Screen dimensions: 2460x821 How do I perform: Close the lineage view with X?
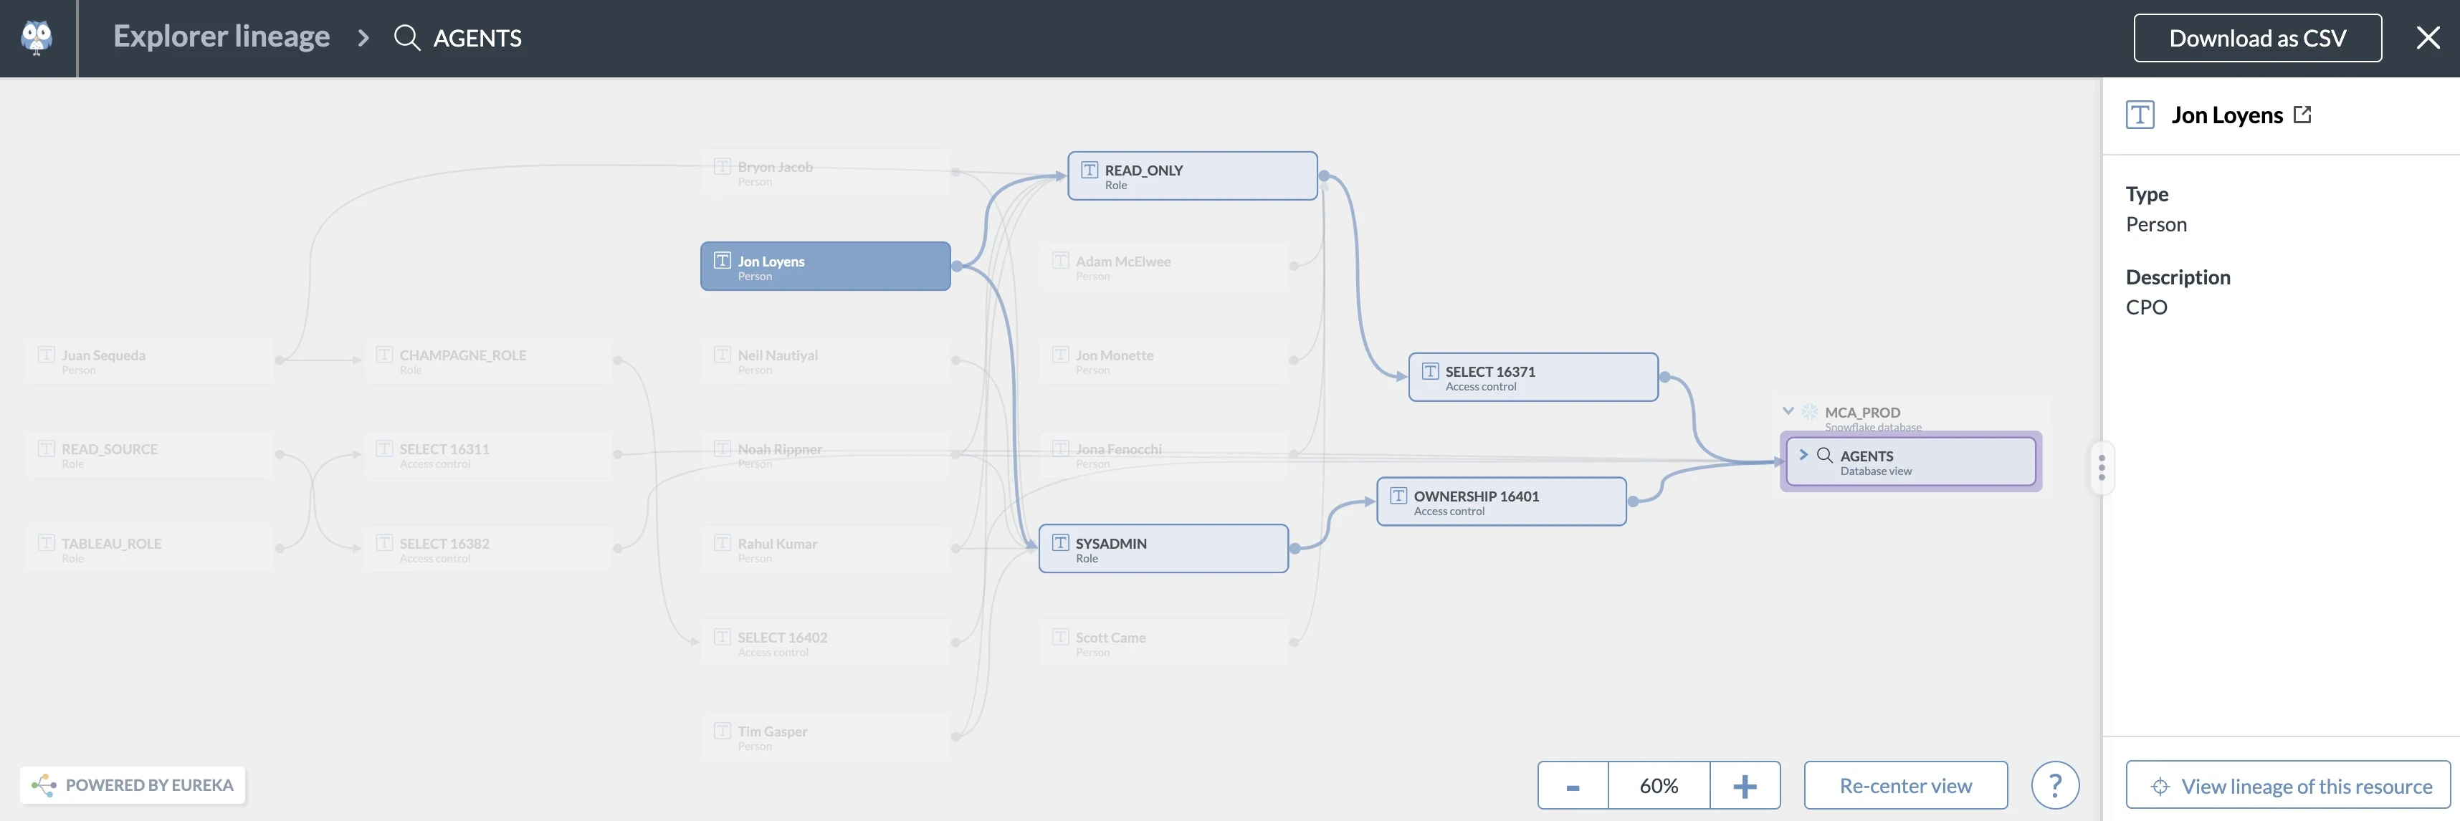pos(2428,38)
